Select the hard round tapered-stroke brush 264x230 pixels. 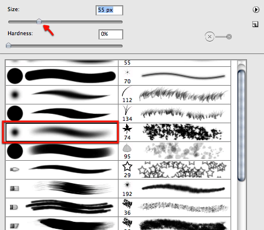62,113
